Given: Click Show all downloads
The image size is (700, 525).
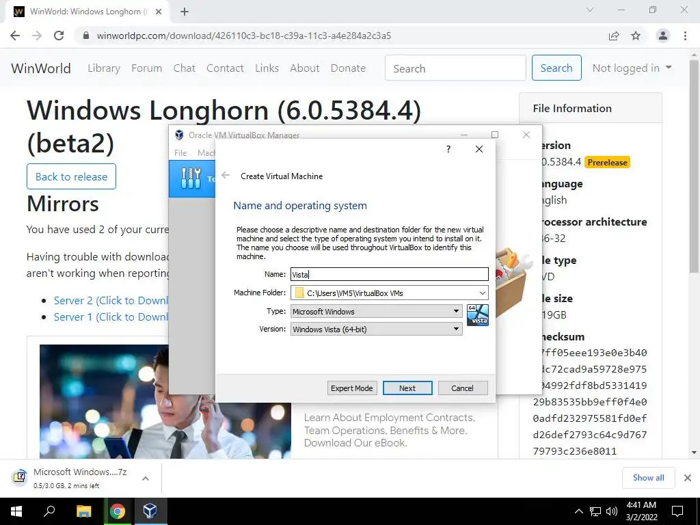Looking at the screenshot, I should click(x=648, y=478).
